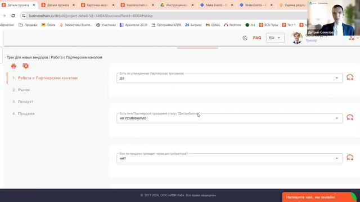Open the approved Partner program dropdown set to 'да'
360x202 pixels.
pyautogui.click(x=229, y=78)
